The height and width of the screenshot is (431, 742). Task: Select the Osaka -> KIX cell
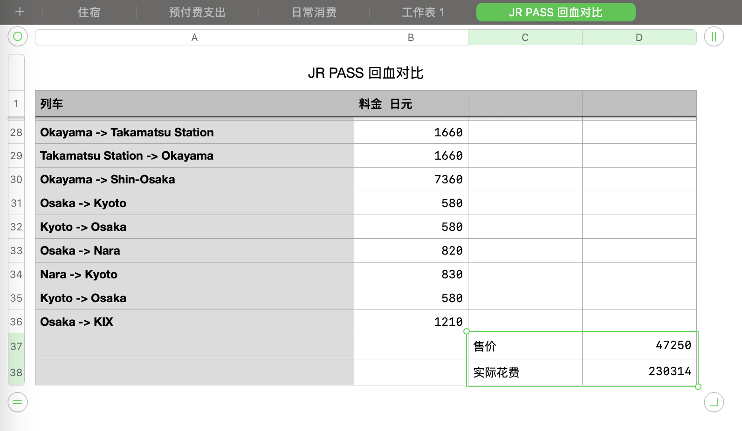(x=194, y=322)
